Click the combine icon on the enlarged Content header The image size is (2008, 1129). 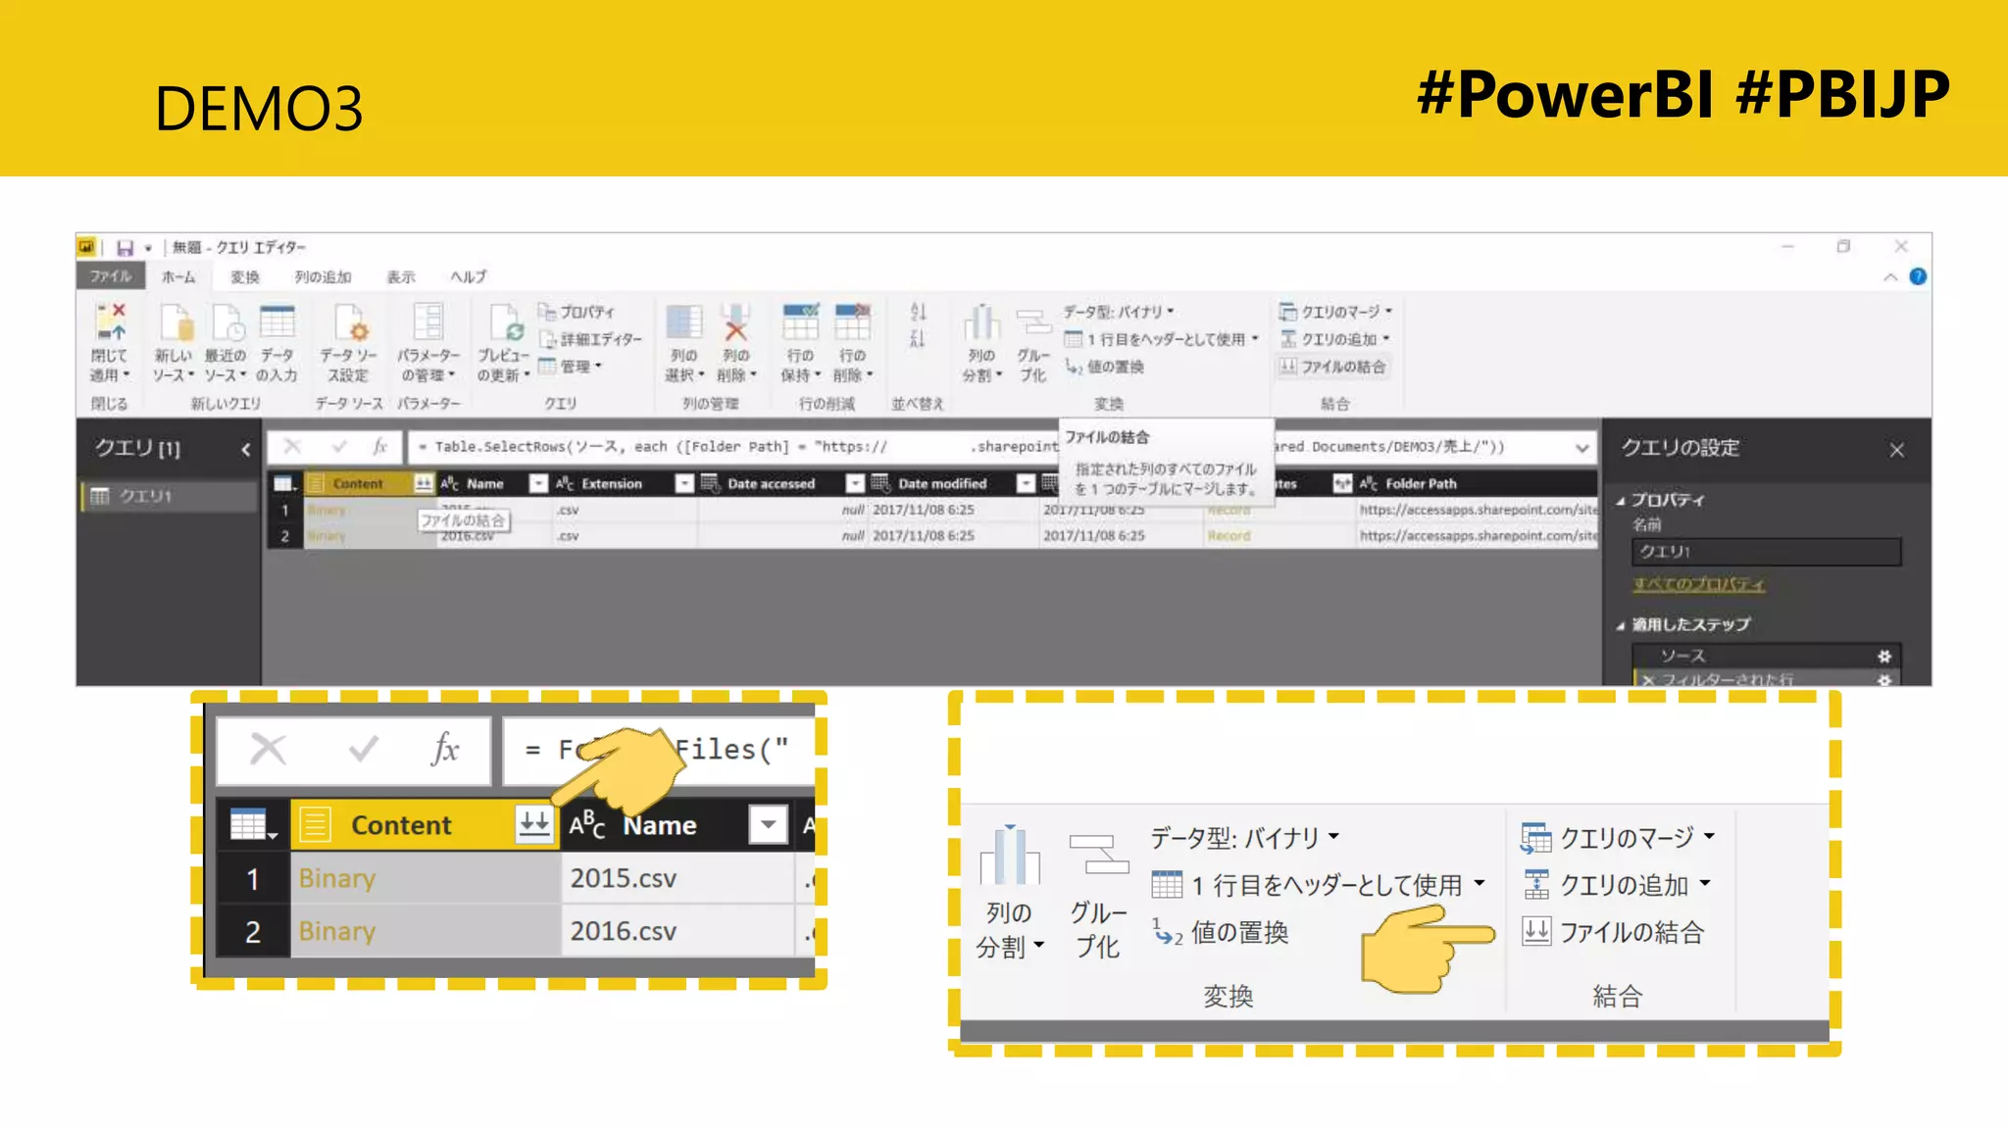point(534,824)
